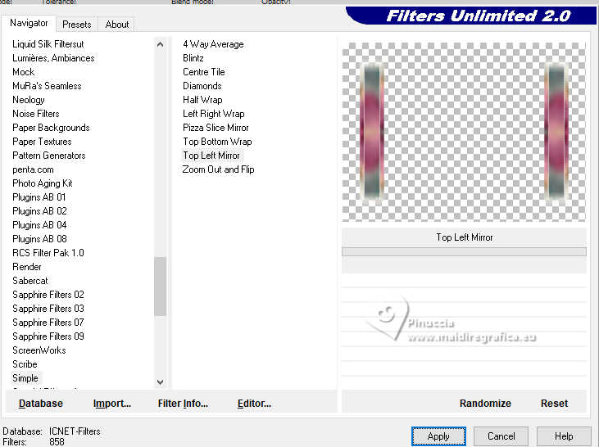Select Lumières, Ambiances category
599x447 pixels.
pos(53,58)
